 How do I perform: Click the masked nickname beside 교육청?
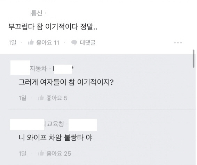82,125
